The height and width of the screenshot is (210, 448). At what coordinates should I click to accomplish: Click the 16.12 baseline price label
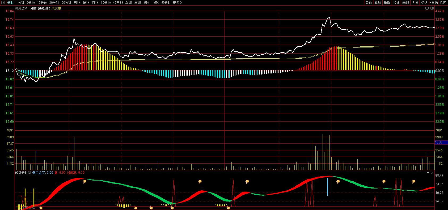click(10, 71)
